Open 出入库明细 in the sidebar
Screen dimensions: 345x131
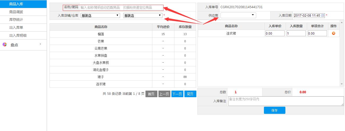pyautogui.click(x=18, y=35)
